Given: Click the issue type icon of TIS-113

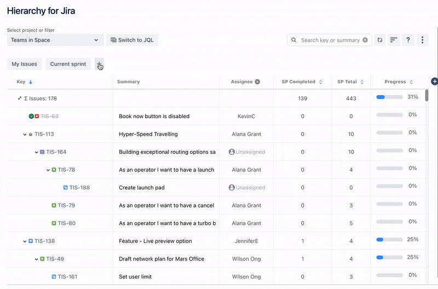Looking at the screenshot, I should [31, 134].
